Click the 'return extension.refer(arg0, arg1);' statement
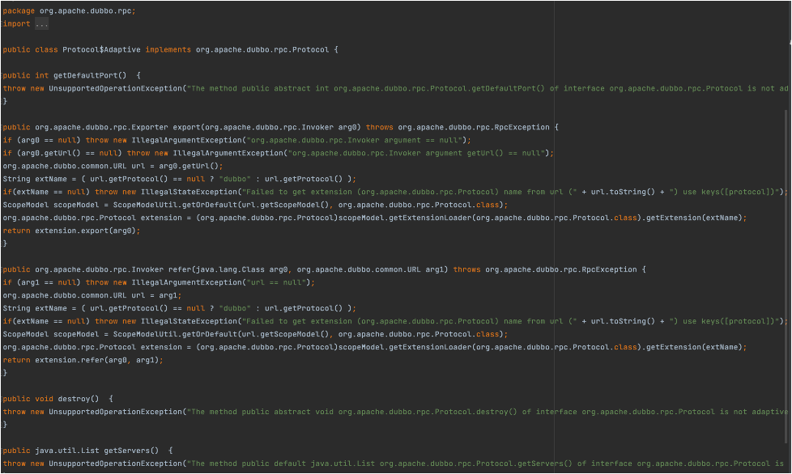Image resolution: width=792 pixels, height=474 pixels. [x=83, y=360]
